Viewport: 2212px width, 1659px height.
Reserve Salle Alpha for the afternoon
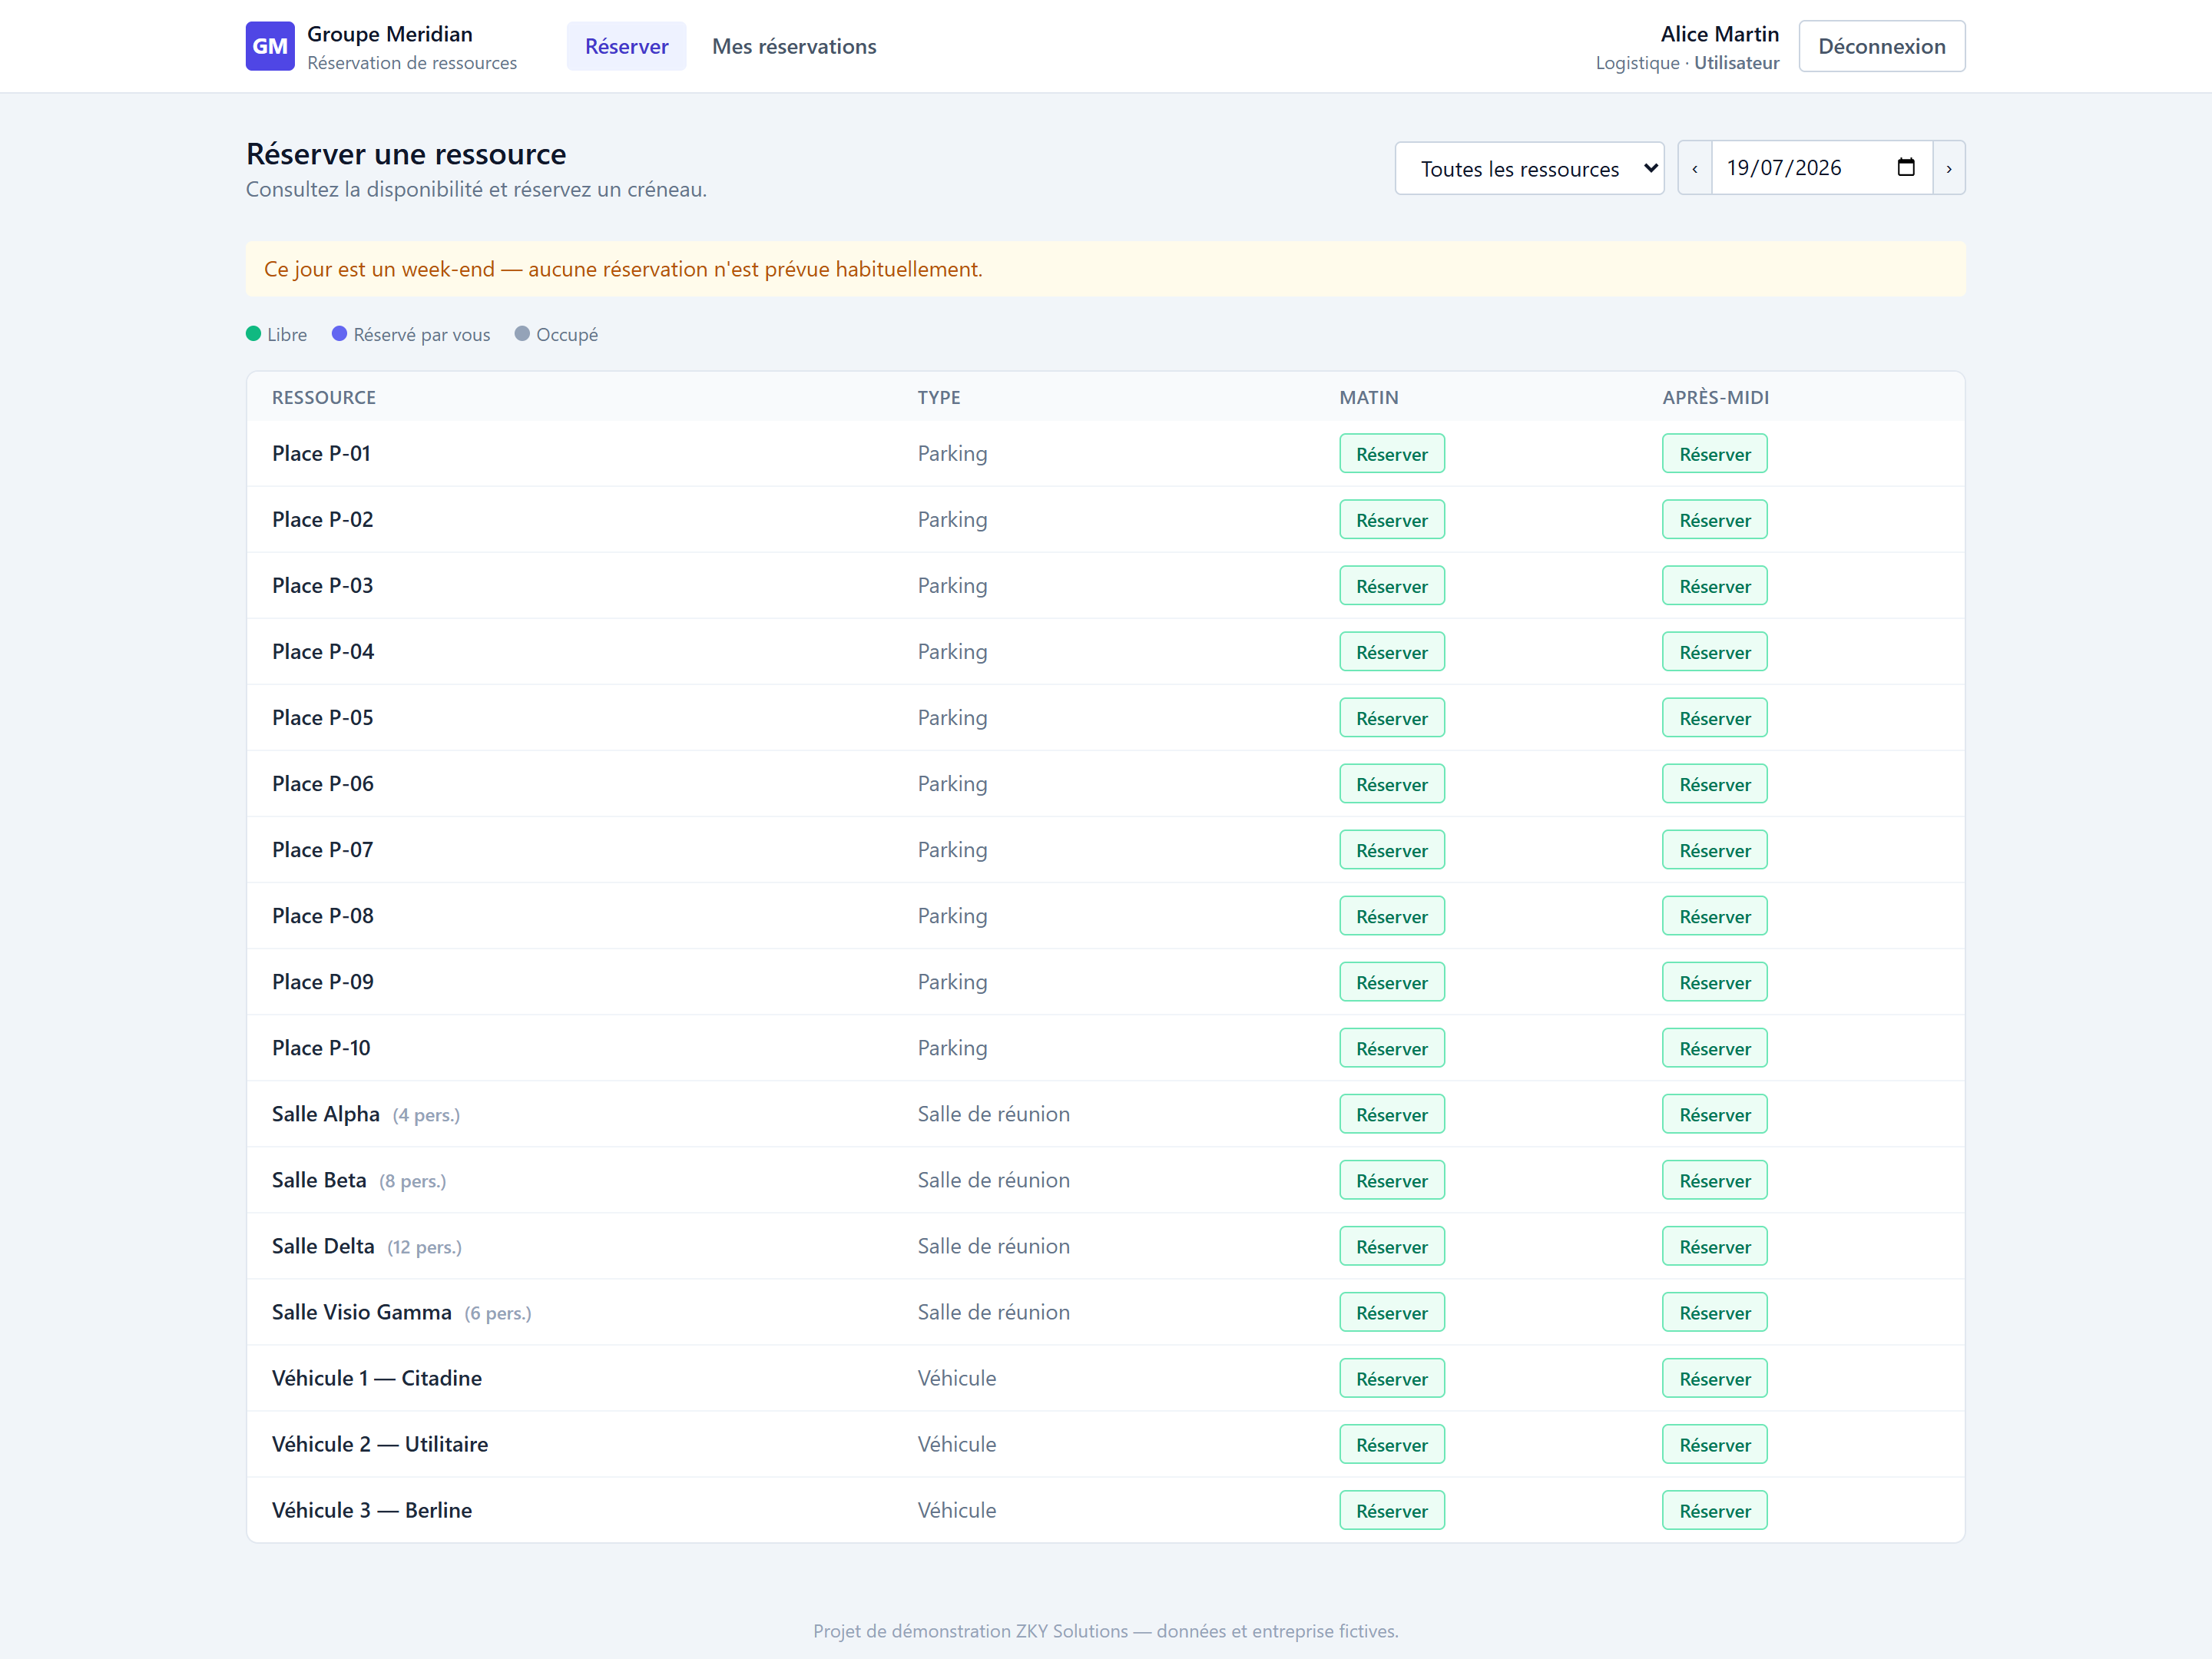tap(1714, 1114)
